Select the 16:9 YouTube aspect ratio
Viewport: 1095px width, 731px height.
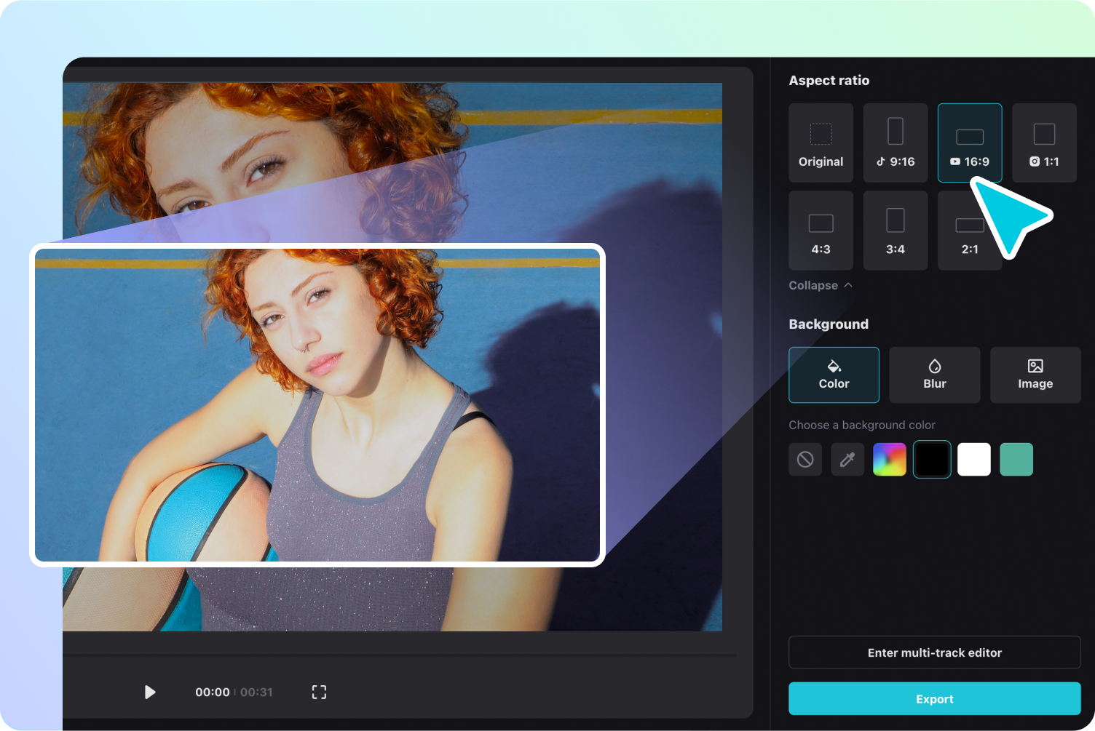click(970, 143)
